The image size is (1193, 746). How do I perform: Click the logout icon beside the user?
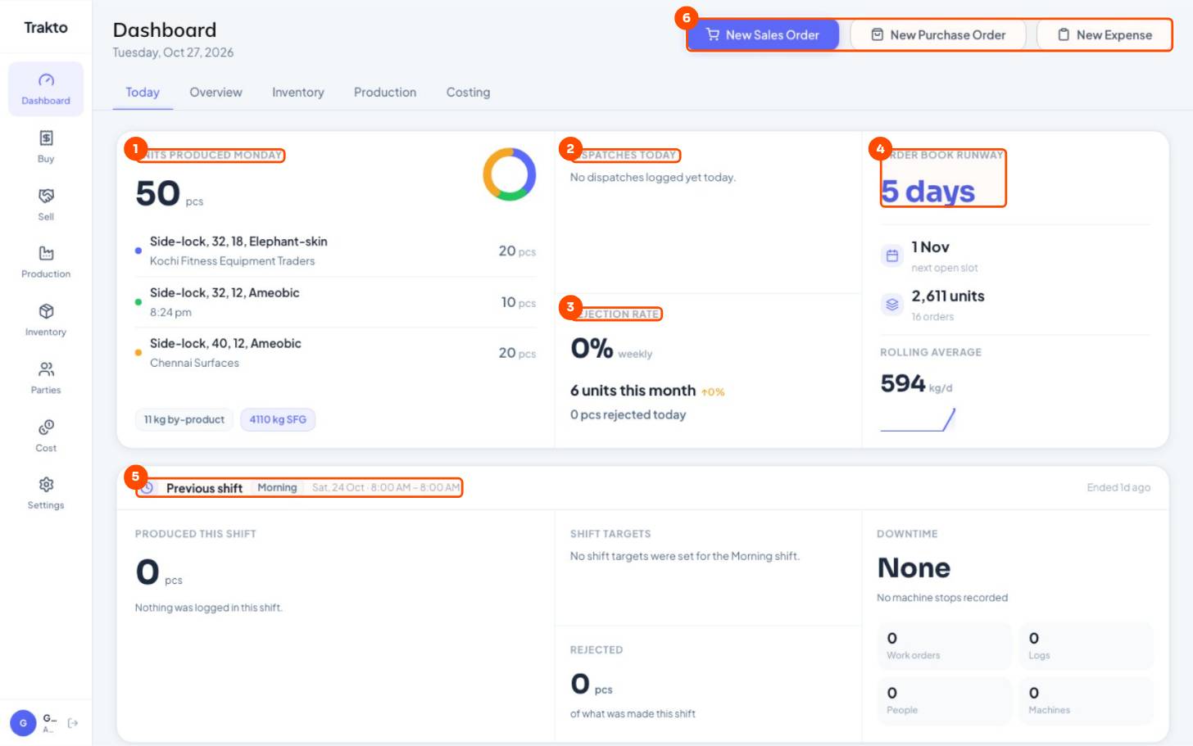[73, 723]
